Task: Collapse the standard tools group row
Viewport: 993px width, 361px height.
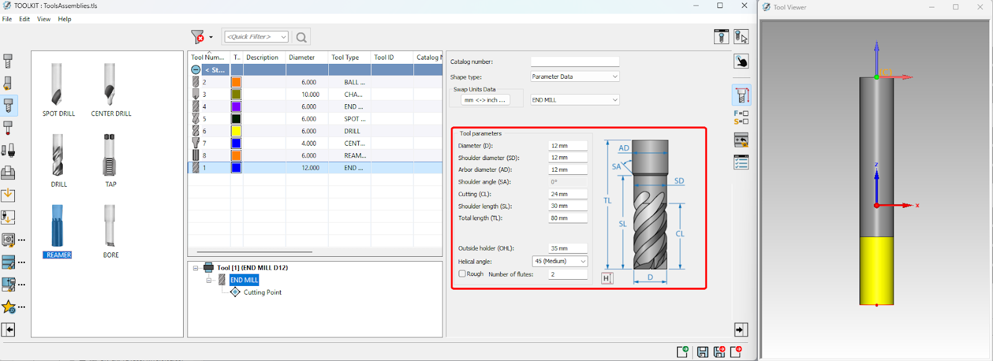Action: pos(195,70)
